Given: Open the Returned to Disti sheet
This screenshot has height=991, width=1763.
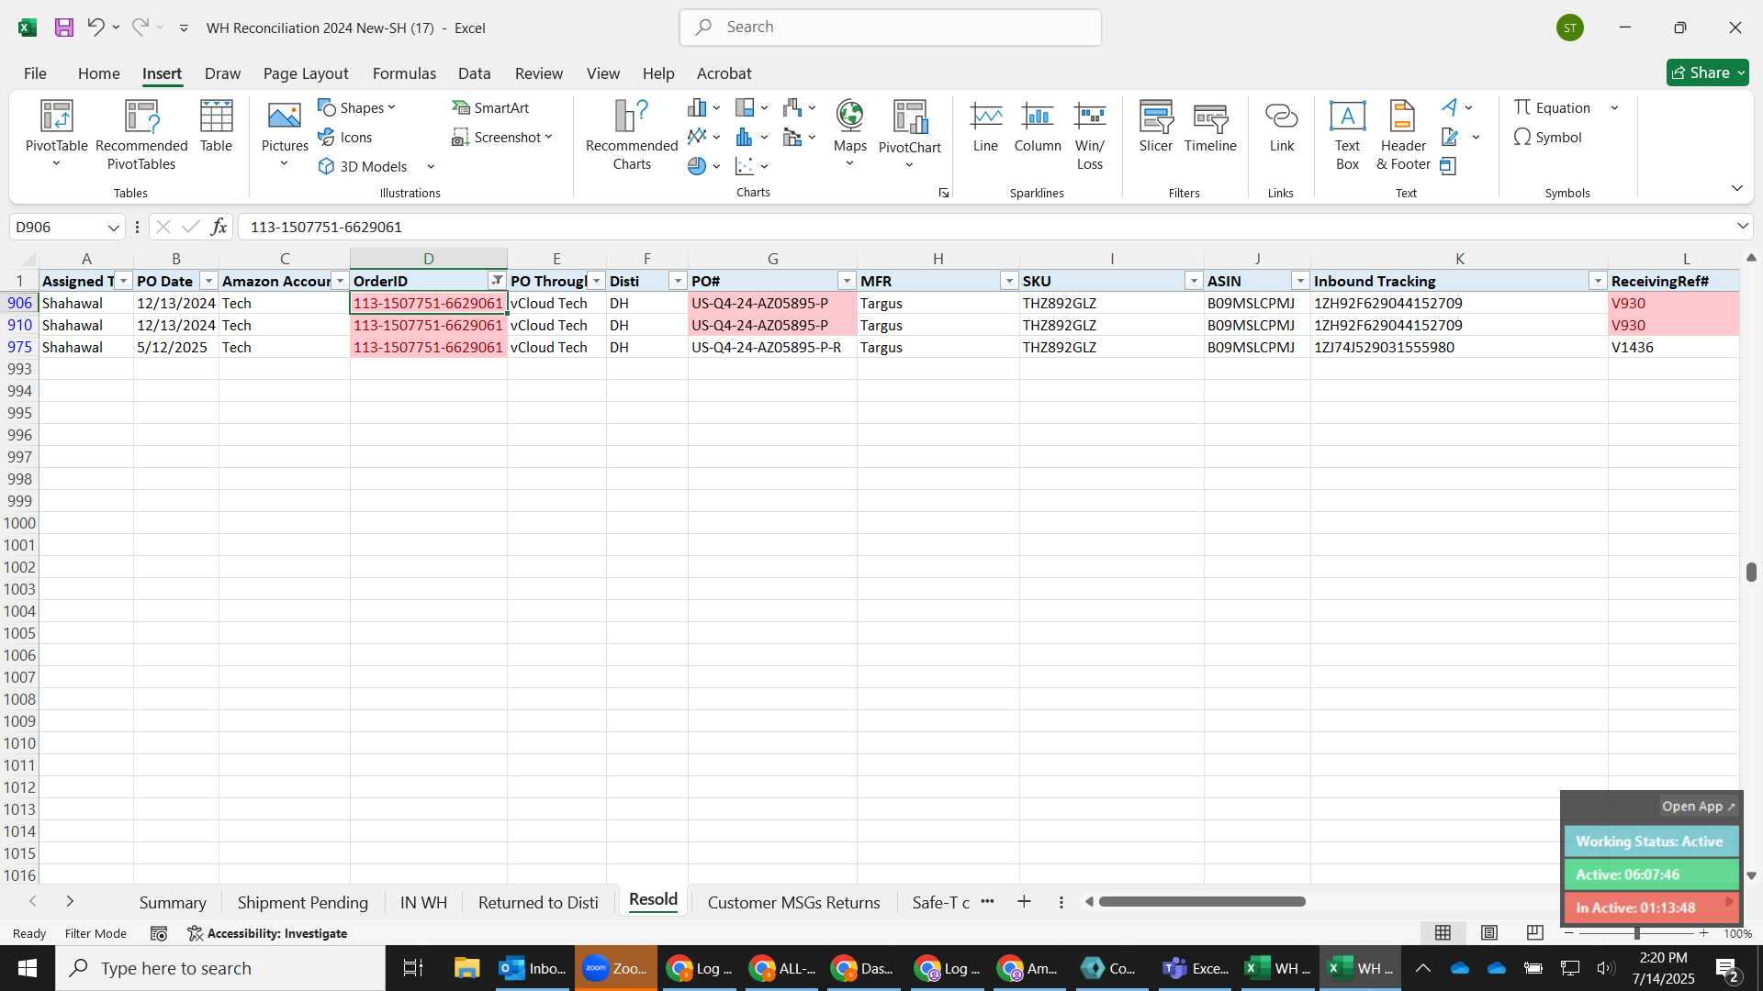Looking at the screenshot, I should [x=538, y=903].
